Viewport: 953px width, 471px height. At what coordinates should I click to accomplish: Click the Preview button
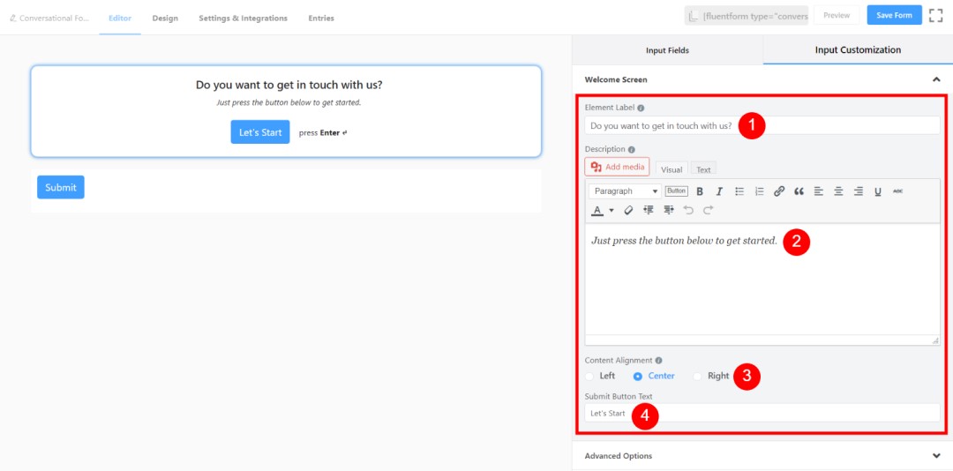(837, 15)
